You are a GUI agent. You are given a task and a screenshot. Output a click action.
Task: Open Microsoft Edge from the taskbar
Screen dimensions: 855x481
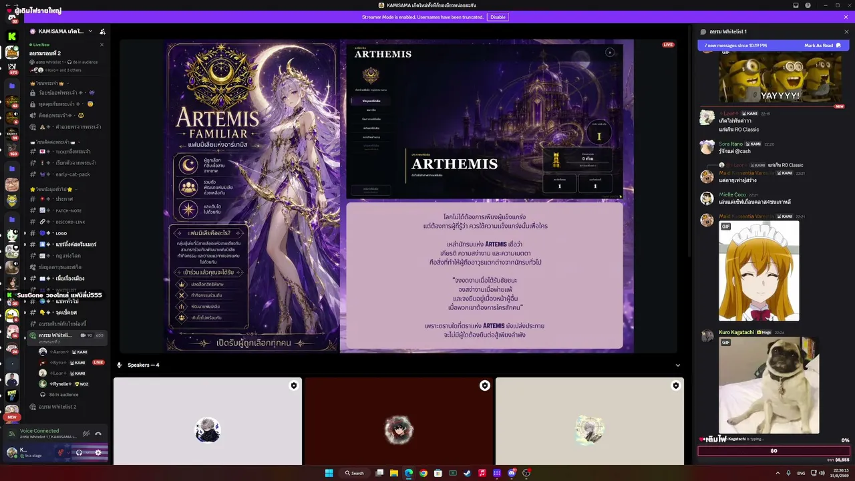click(409, 473)
